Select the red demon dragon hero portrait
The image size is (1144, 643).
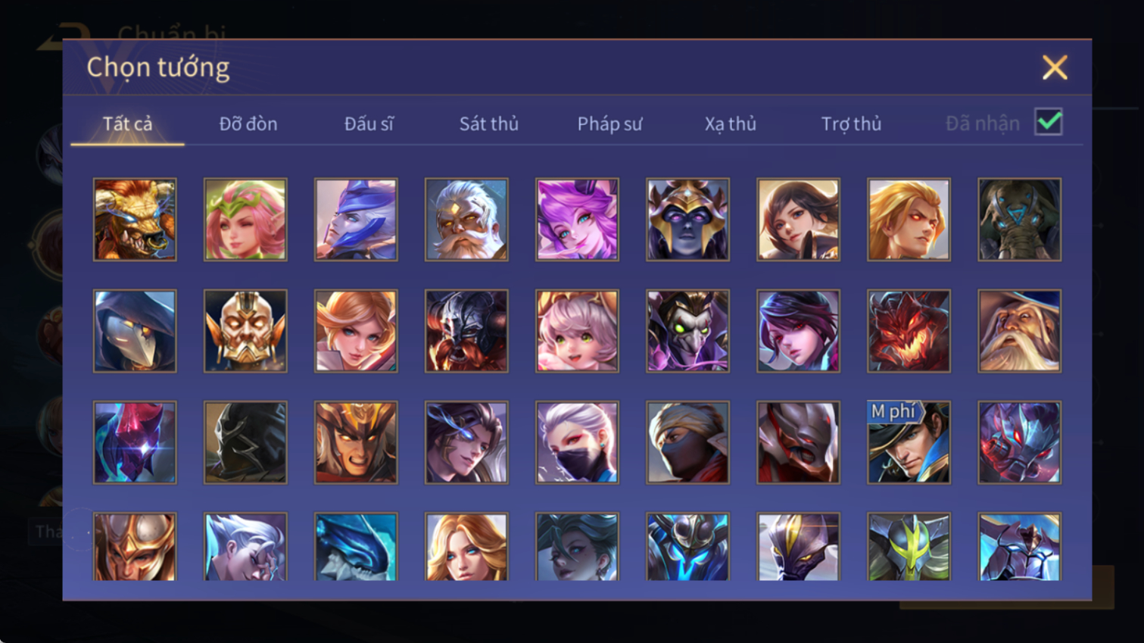(909, 331)
